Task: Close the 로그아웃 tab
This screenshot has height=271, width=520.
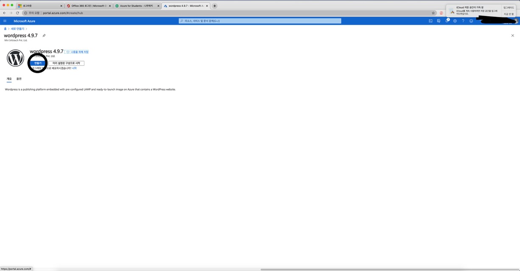Action: [61, 6]
